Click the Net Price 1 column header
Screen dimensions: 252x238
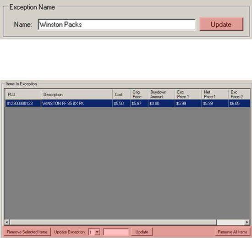[x=215, y=94]
